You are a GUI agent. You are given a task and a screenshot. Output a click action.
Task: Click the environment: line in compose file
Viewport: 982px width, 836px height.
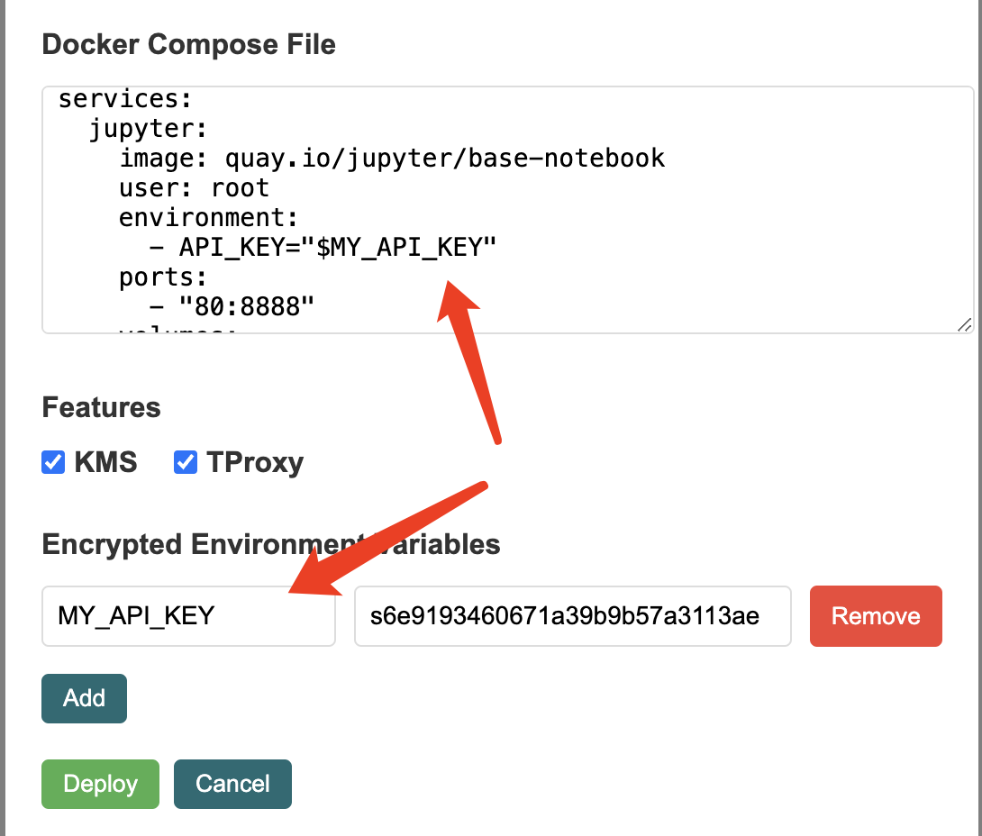(208, 218)
